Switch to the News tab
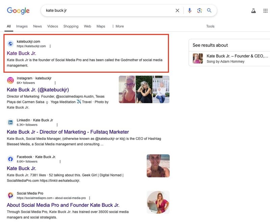The width and height of the screenshot is (270, 223). pos(37,26)
